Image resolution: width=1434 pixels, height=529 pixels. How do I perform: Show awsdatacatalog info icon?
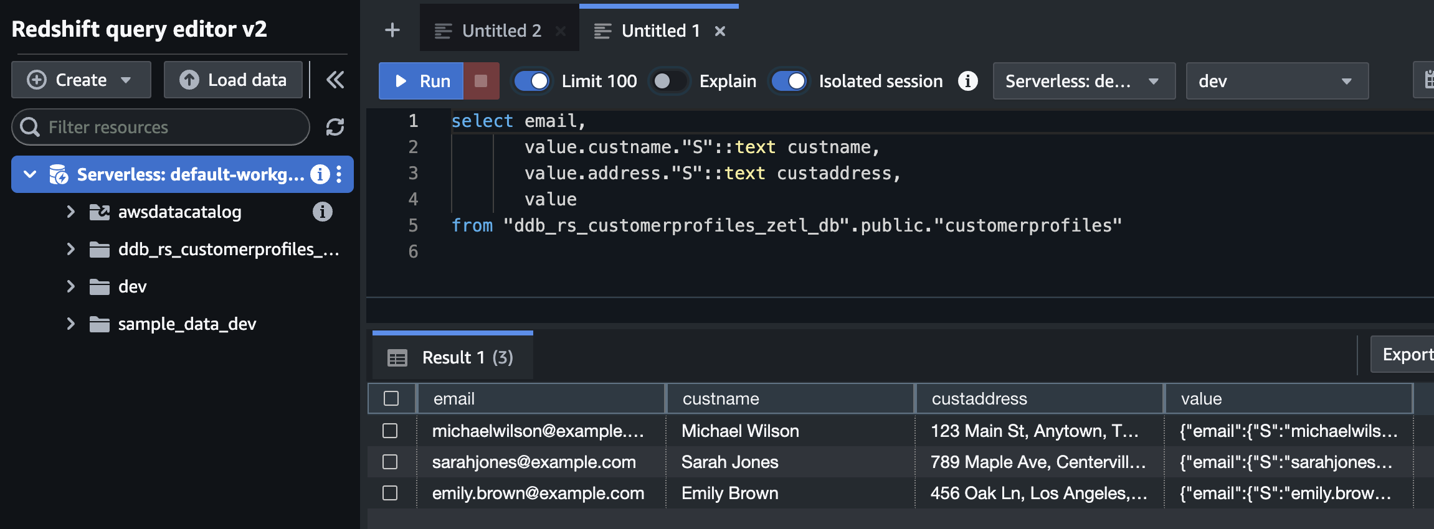pyautogui.click(x=322, y=212)
